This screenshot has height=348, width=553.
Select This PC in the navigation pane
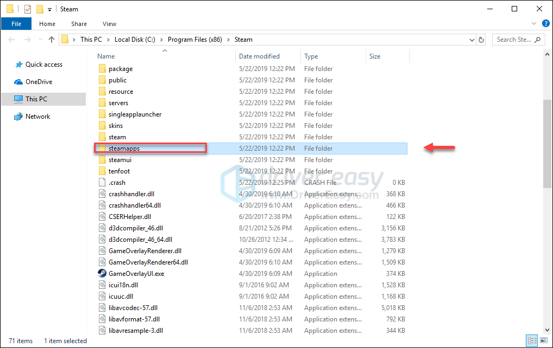coord(43,99)
